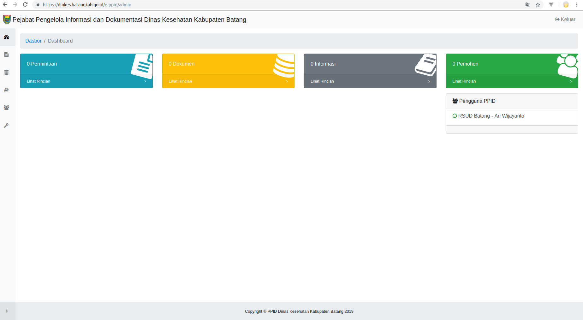Click the copyright footer text
The width and height of the screenshot is (583, 320).
[x=299, y=311]
